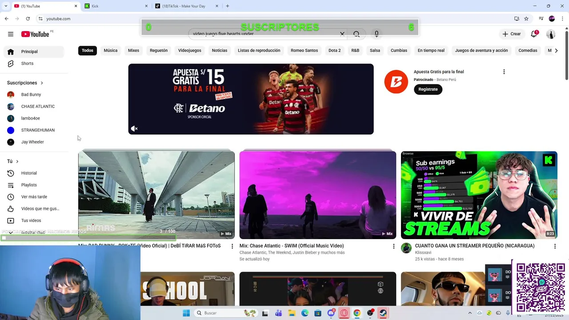
Task: Open Bad Bunny subscription channel
Action: click(x=34, y=95)
